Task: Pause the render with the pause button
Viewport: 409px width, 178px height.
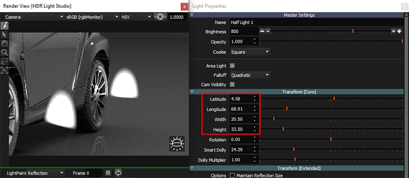Action: click(x=108, y=173)
